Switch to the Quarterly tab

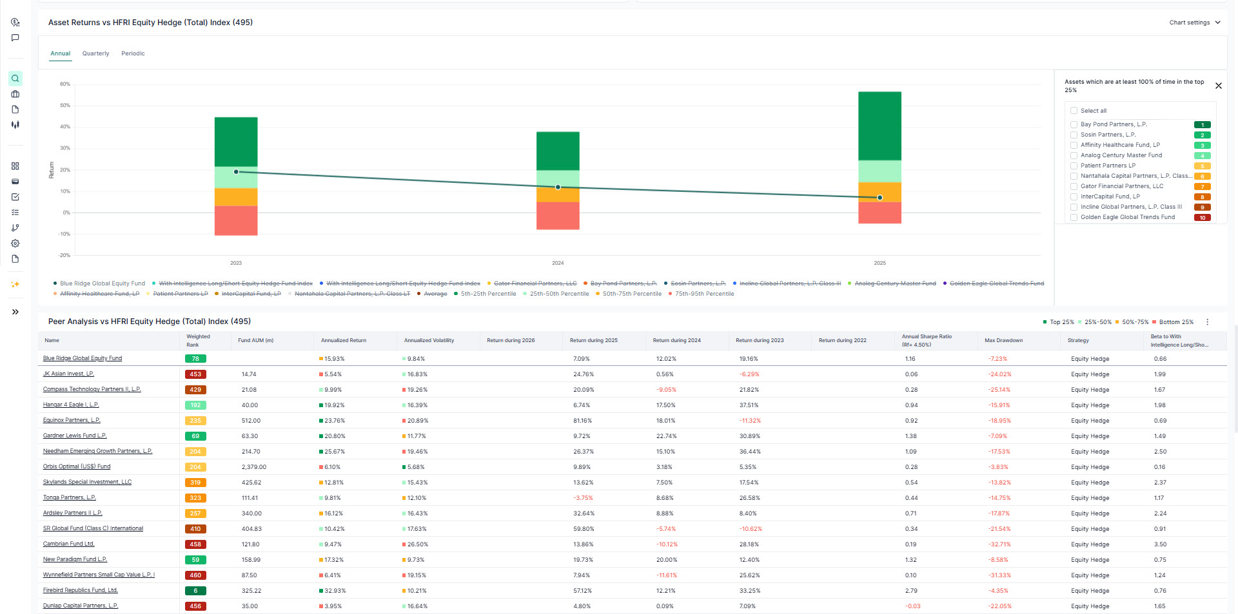click(95, 53)
